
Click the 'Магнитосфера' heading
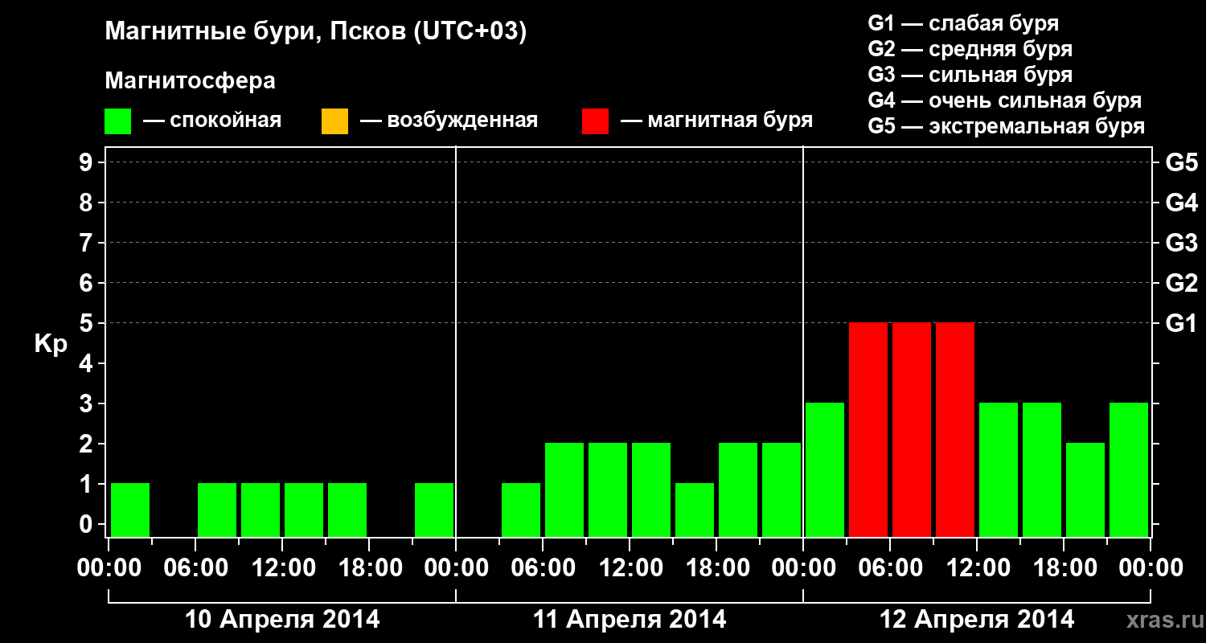click(190, 81)
